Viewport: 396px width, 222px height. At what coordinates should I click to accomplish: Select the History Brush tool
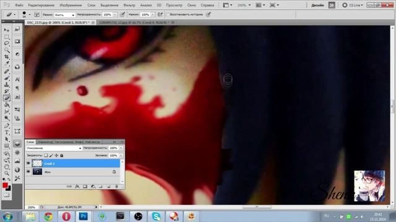7,91
